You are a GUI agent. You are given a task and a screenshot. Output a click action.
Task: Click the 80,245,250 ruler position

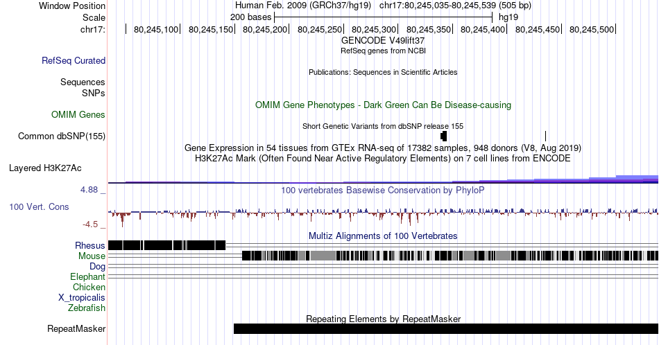point(319,29)
